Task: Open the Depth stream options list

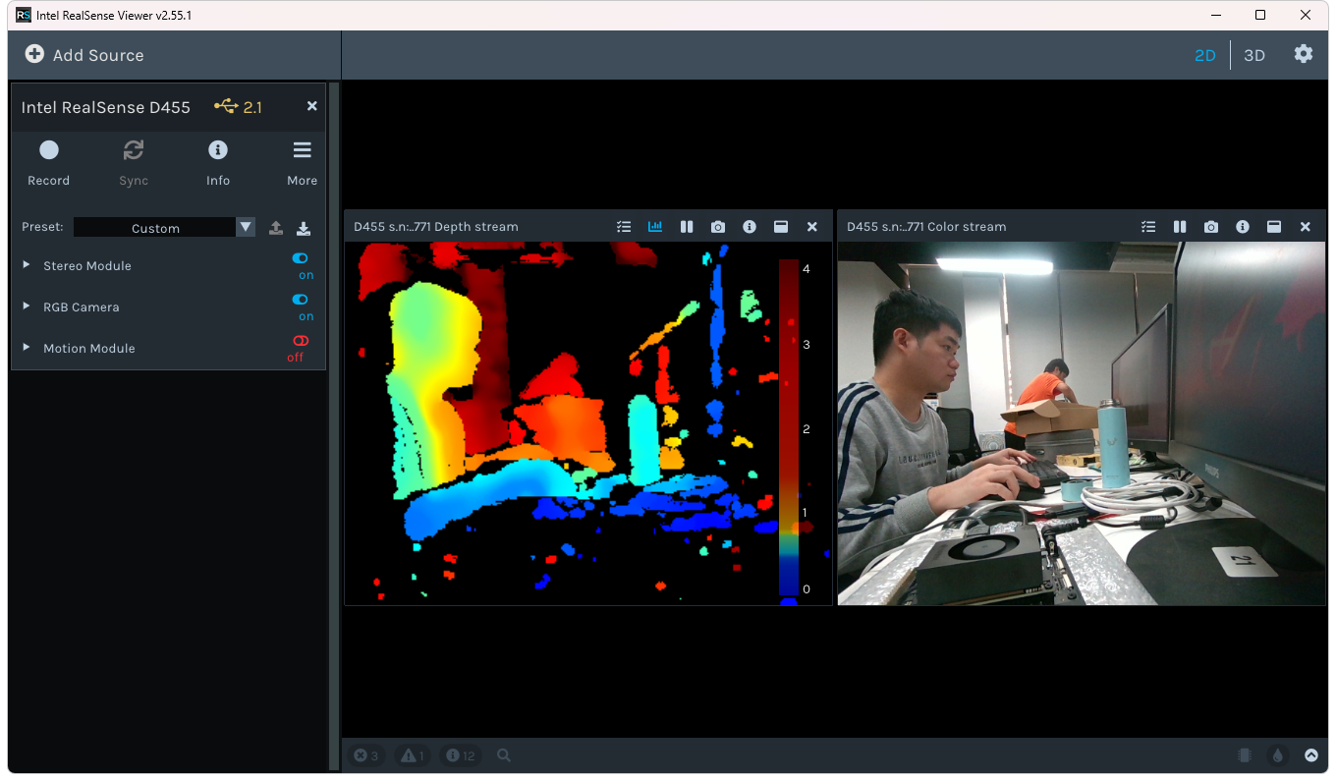Action: click(x=624, y=226)
